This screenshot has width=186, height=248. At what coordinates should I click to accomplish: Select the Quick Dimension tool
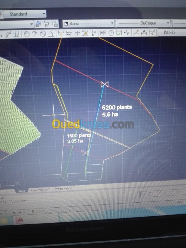(61, 34)
